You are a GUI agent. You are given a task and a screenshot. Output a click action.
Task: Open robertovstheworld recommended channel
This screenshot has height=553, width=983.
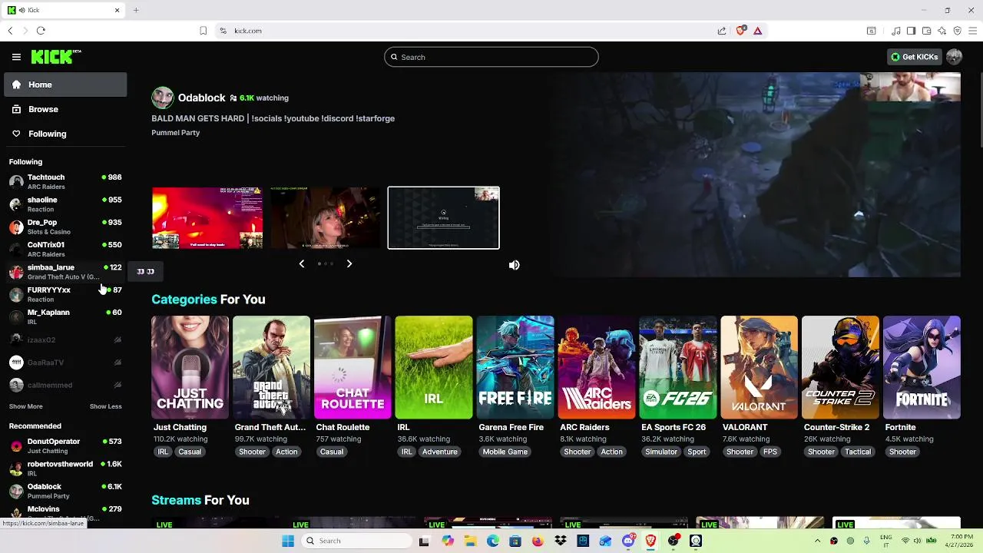click(65, 469)
